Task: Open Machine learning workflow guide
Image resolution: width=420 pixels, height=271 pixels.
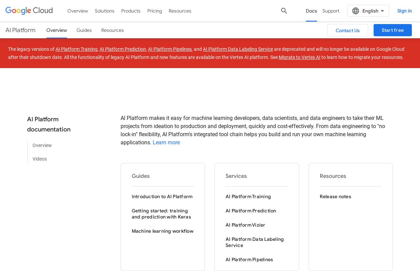Action: (163, 231)
